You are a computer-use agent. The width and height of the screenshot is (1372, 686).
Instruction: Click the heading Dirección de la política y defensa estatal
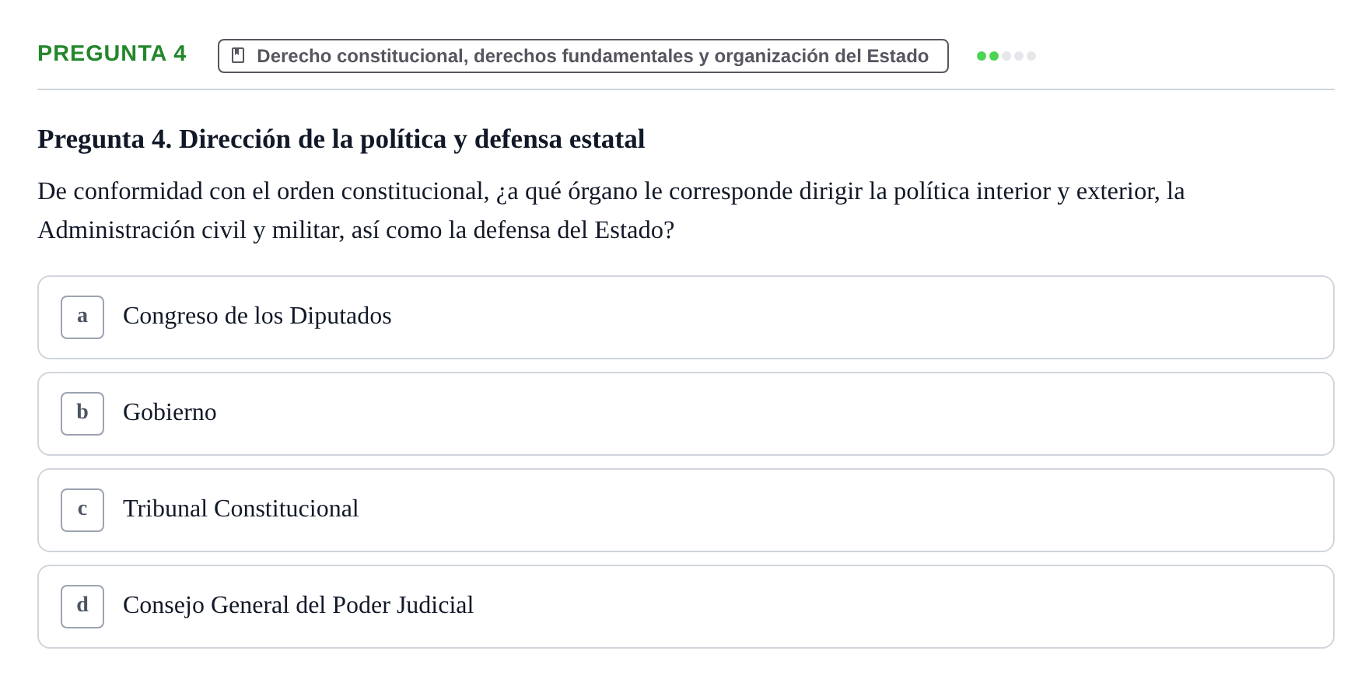[341, 139]
